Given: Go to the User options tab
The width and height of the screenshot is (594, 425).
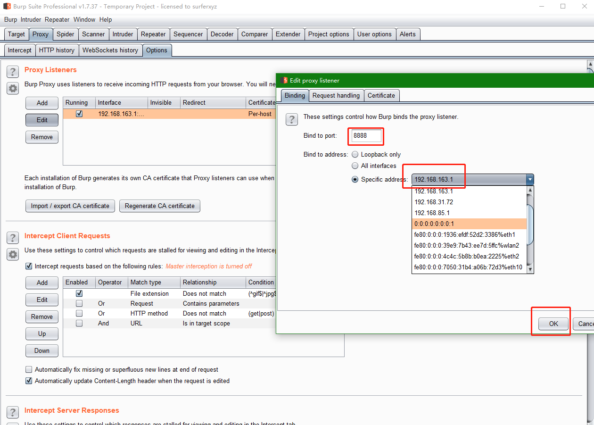Looking at the screenshot, I should tap(374, 34).
